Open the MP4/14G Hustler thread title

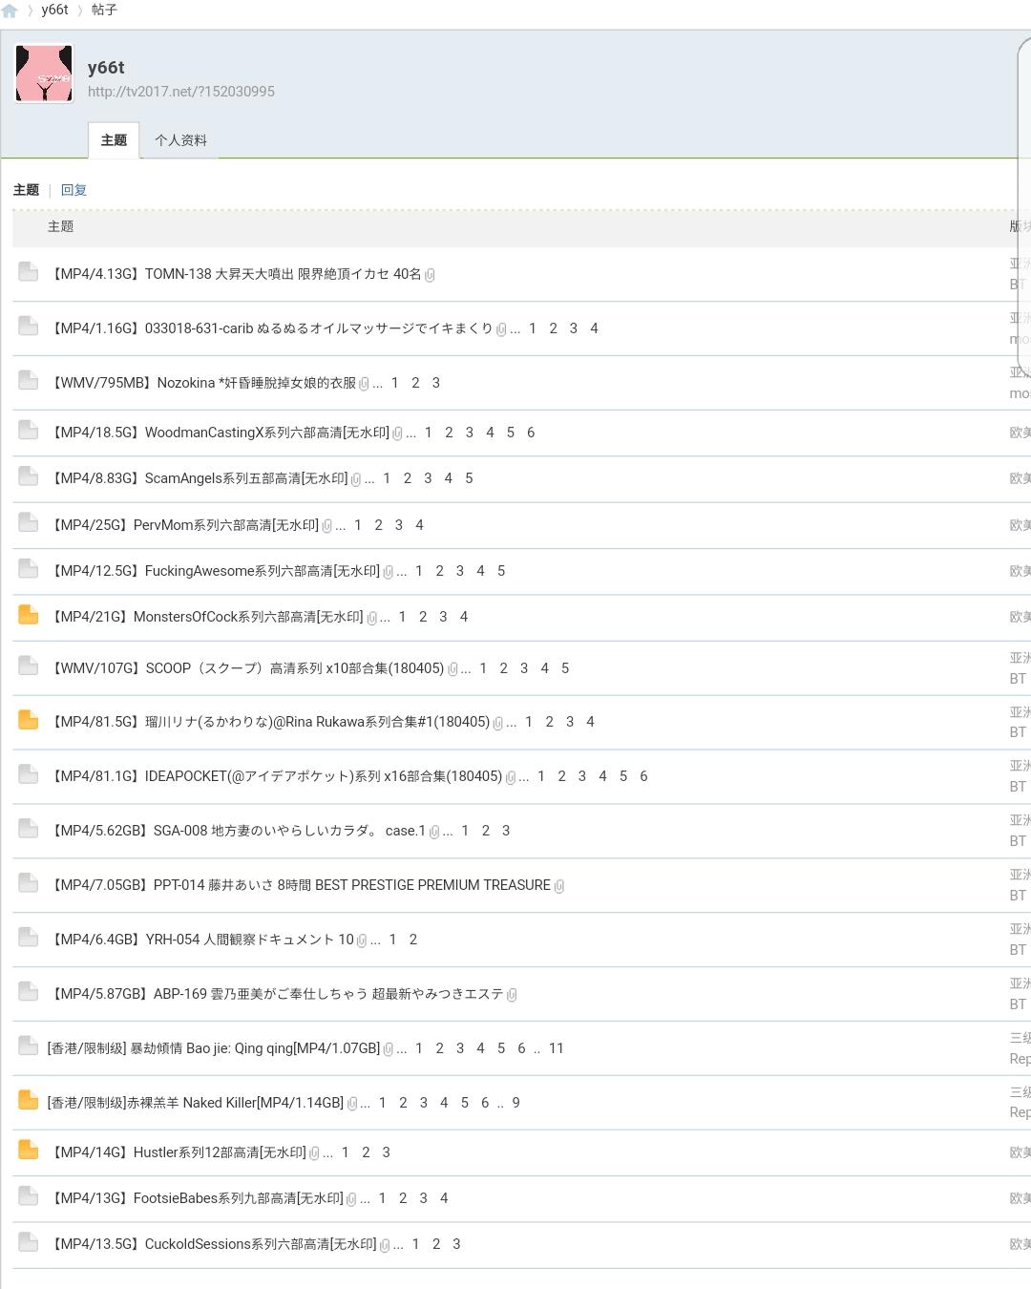tap(179, 1152)
